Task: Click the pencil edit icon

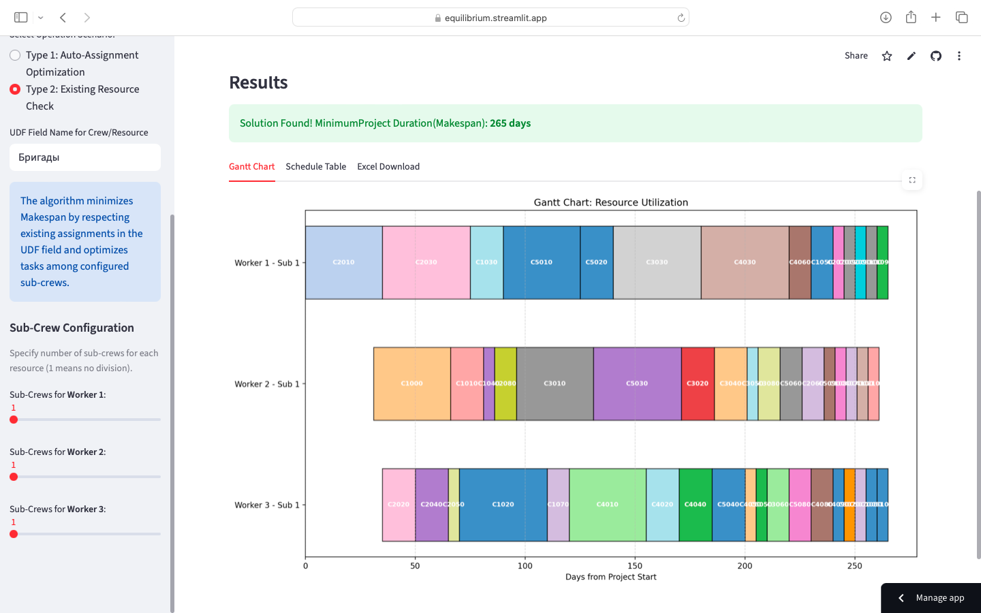Action: [911, 56]
